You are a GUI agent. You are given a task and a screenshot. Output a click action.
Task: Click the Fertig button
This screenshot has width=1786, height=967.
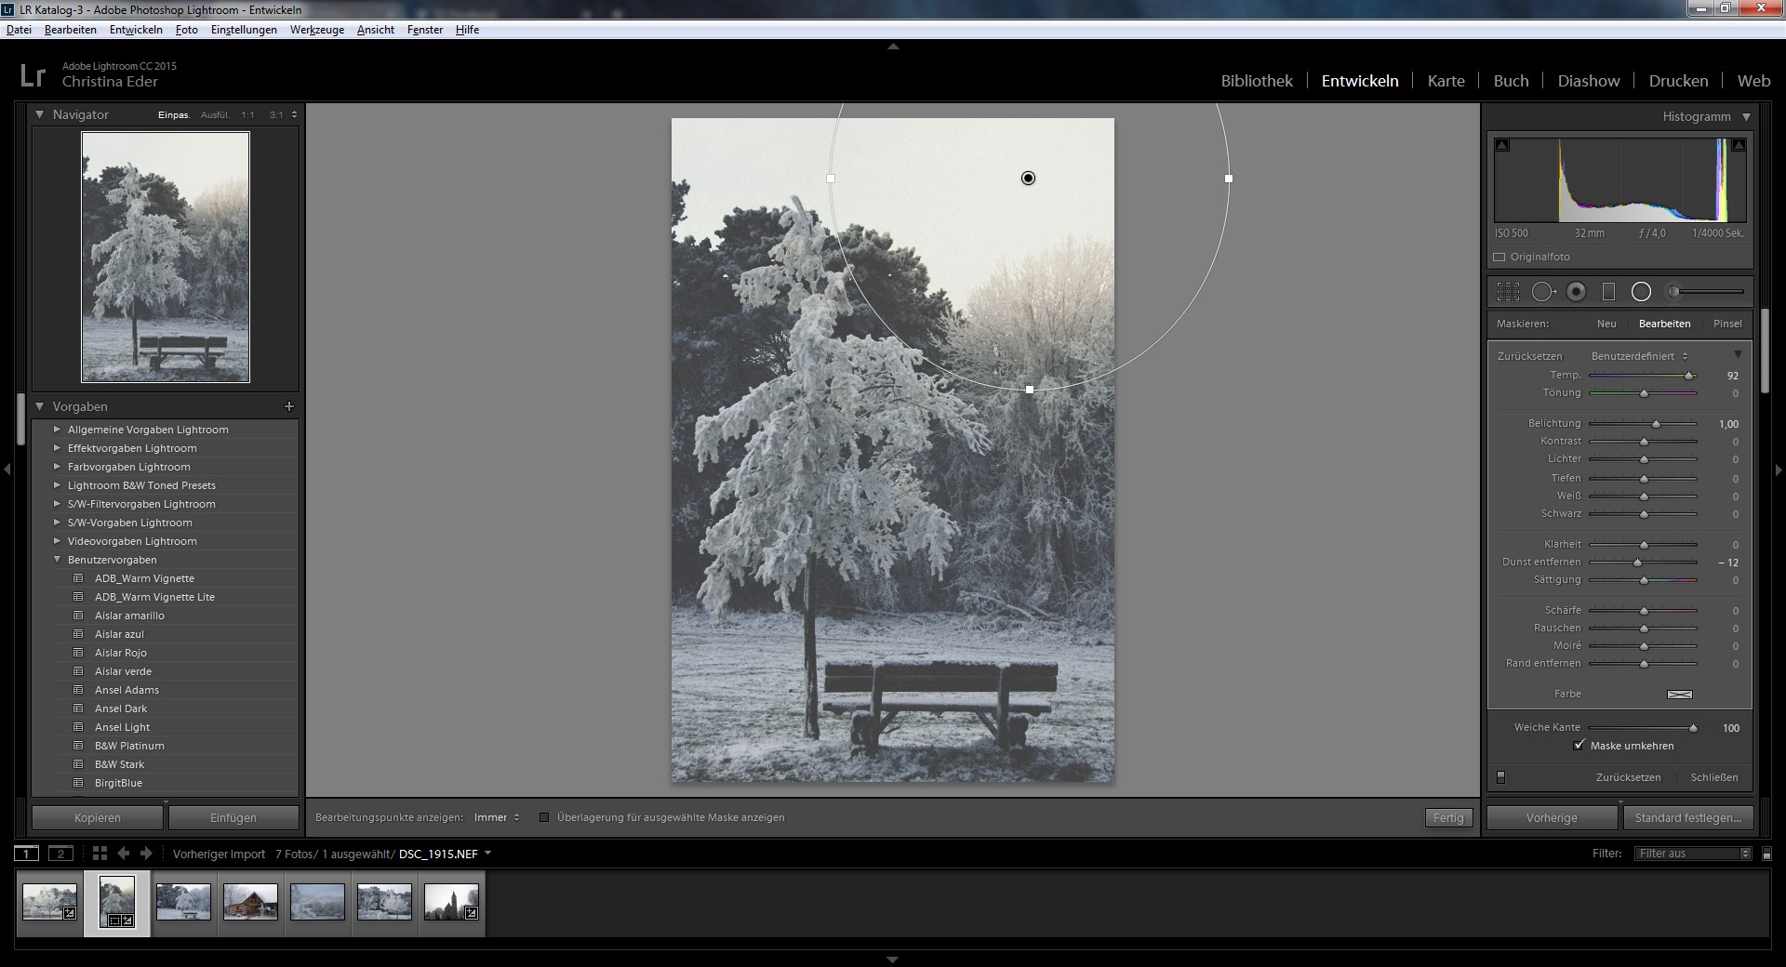pos(1448,818)
